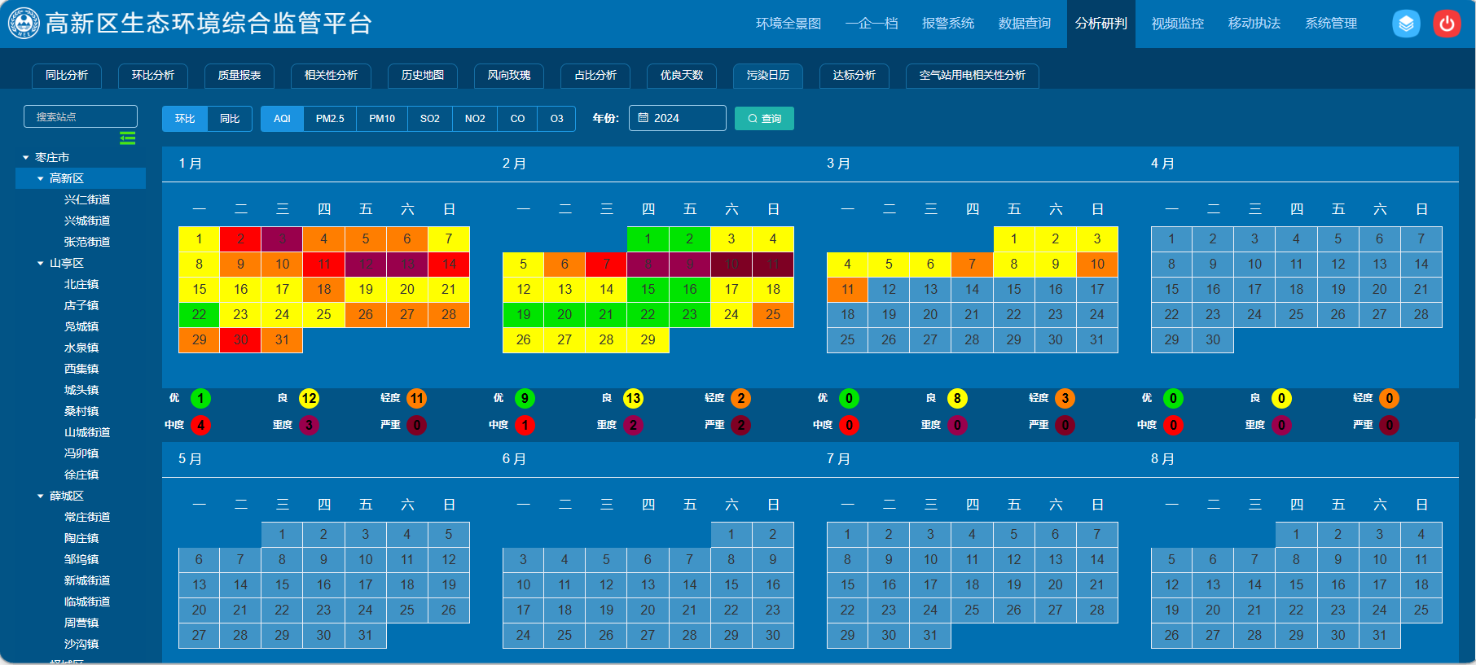Click the red January 14 calendar cell
This screenshot has width=1476, height=665.
pyautogui.click(x=449, y=264)
